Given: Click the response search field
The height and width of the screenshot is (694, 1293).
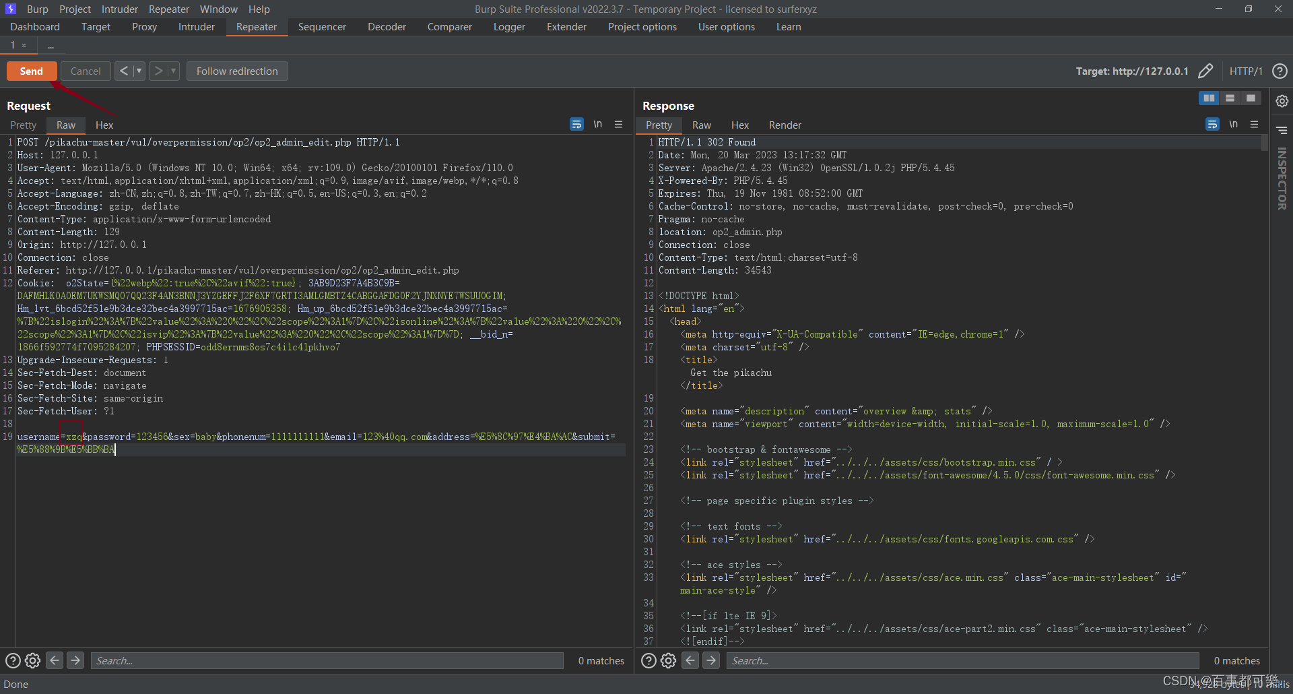Looking at the screenshot, I should (963, 661).
